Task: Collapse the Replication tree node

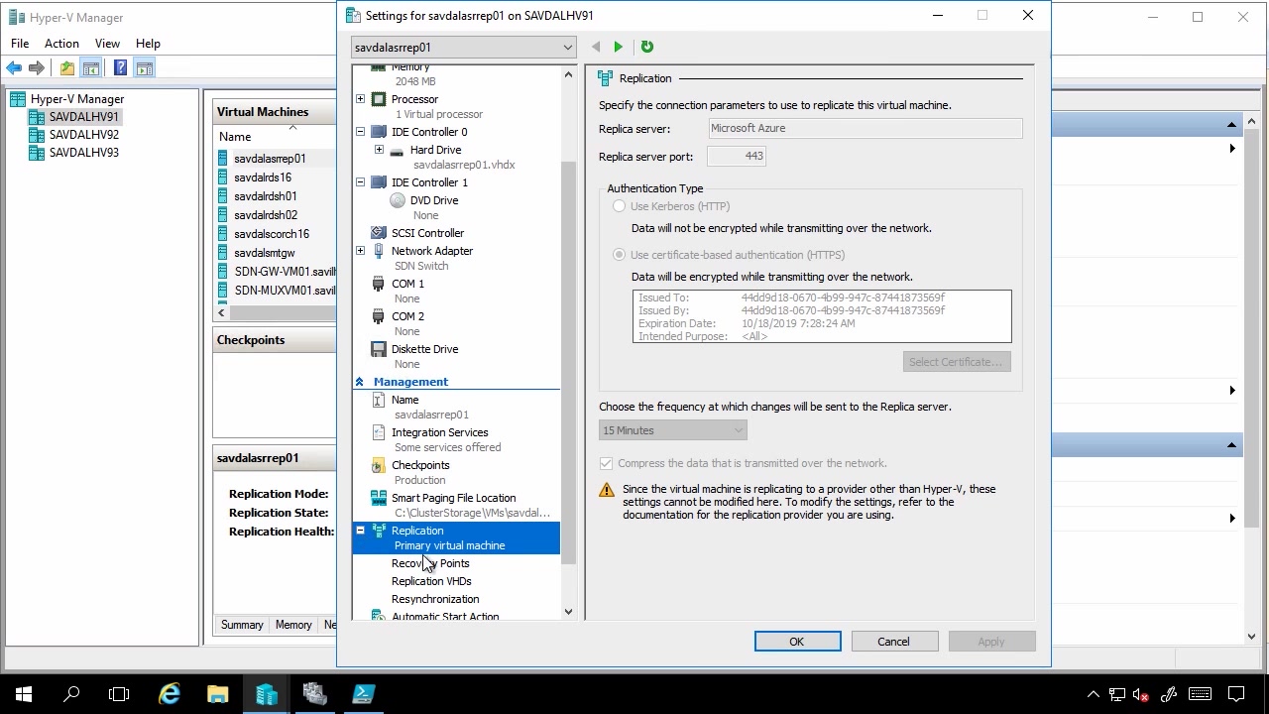Action: pos(360,531)
